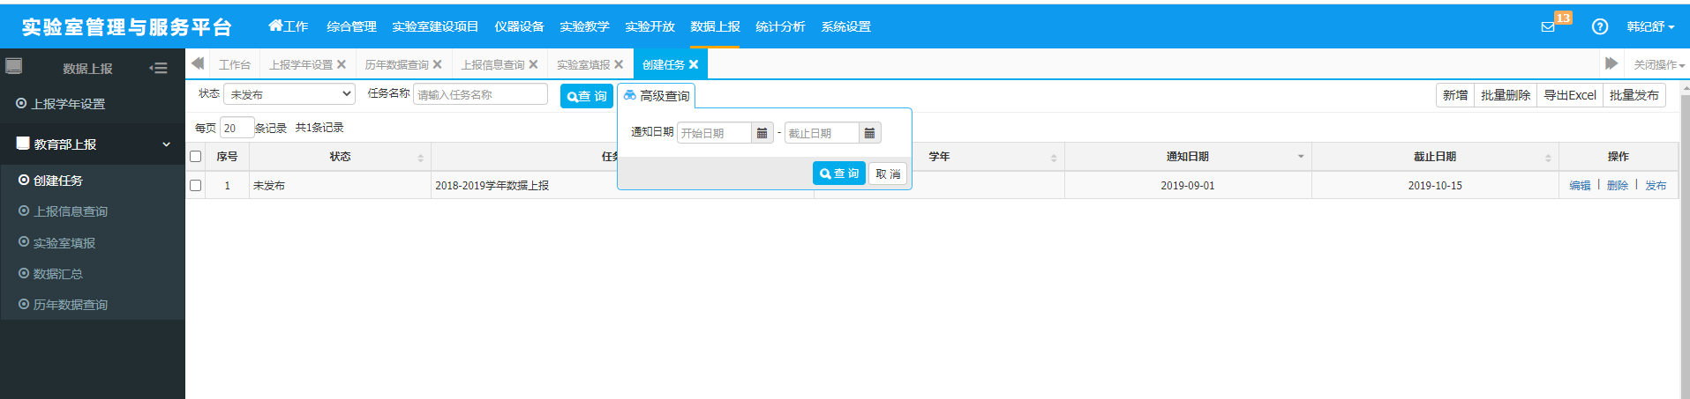Focus the 开始日期 input field
The height and width of the screenshot is (399, 1690).
point(714,133)
